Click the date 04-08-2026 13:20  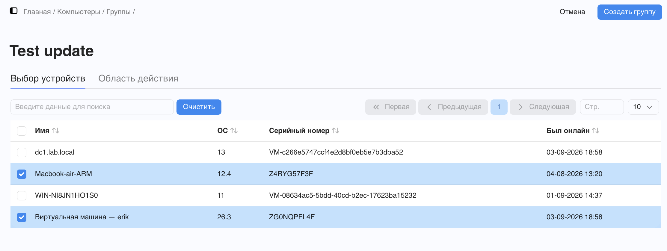(x=574, y=174)
